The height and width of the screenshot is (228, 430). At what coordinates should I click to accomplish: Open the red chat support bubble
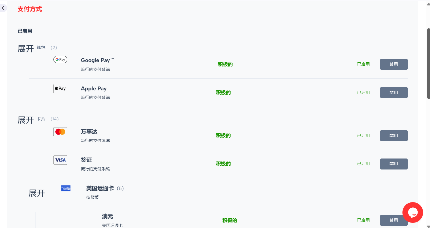pos(413,213)
